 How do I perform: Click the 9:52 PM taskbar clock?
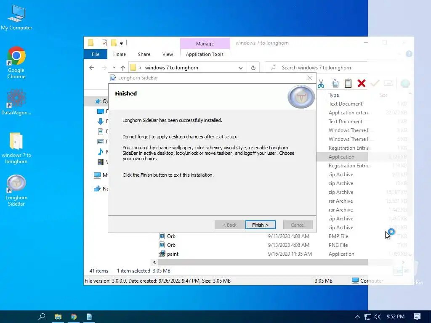tap(395, 317)
